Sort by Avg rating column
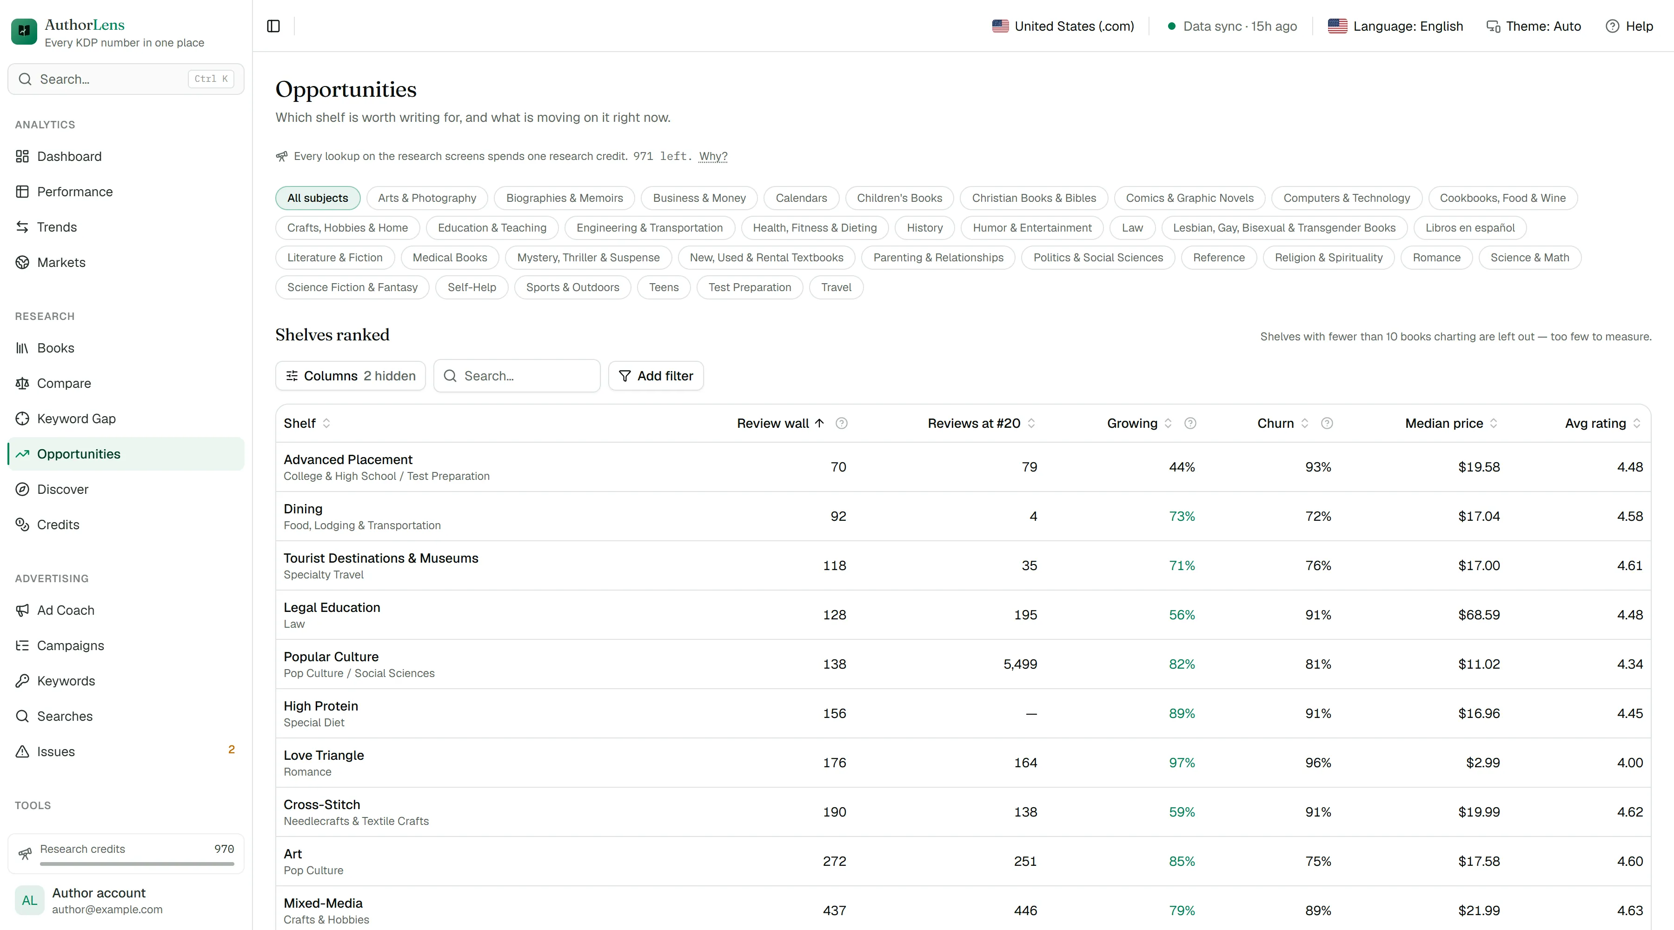Viewport: 1674px width, 930px height. [1602, 423]
